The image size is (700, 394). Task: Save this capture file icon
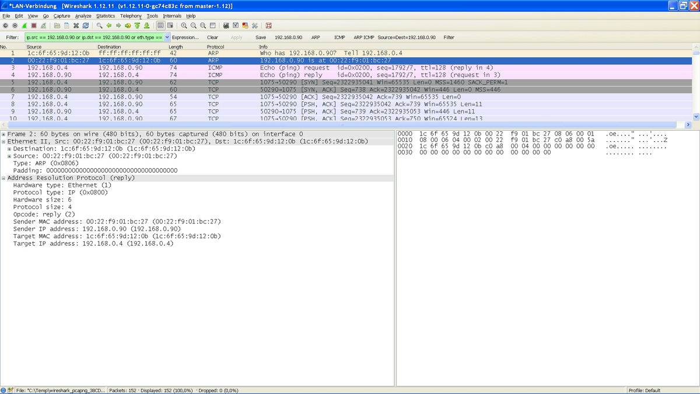[x=66, y=26]
